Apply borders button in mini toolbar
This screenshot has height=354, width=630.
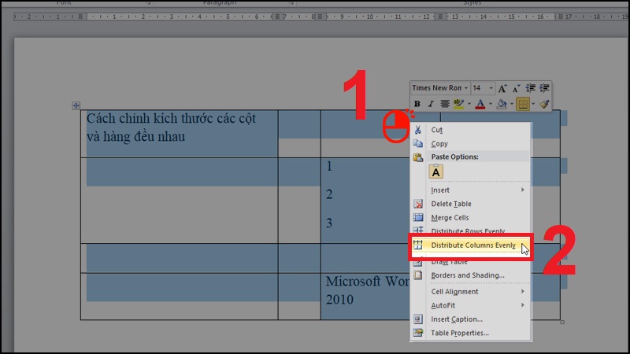(x=523, y=104)
